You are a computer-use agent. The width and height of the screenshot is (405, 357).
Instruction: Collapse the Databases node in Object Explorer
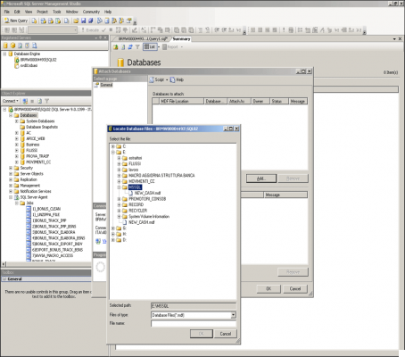11,115
